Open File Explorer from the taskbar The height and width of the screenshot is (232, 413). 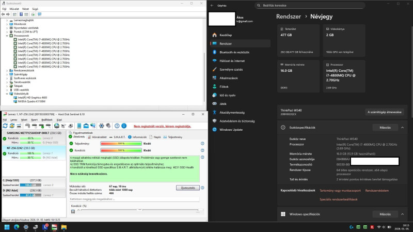63,227
